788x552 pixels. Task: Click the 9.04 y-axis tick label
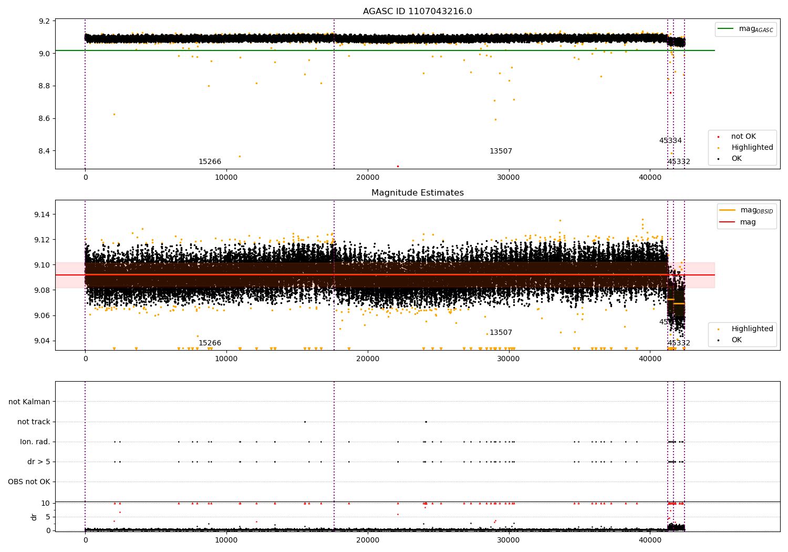(43, 341)
